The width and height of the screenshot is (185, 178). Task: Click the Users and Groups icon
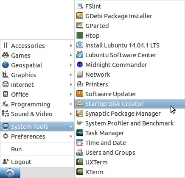click(80, 153)
